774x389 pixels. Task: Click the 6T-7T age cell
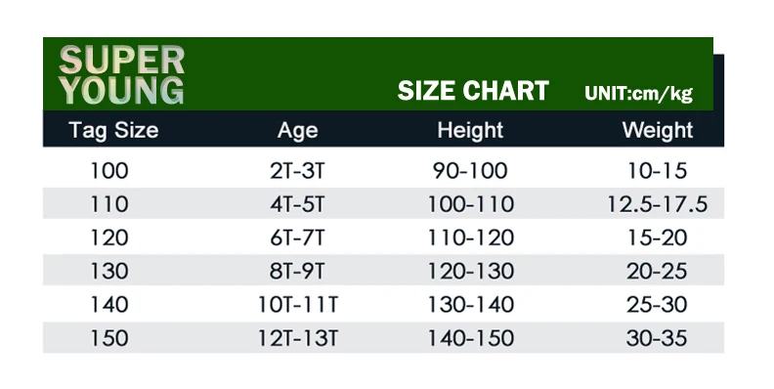coord(298,238)
